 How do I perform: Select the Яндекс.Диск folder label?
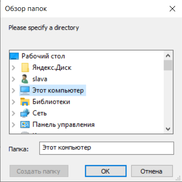52,68
